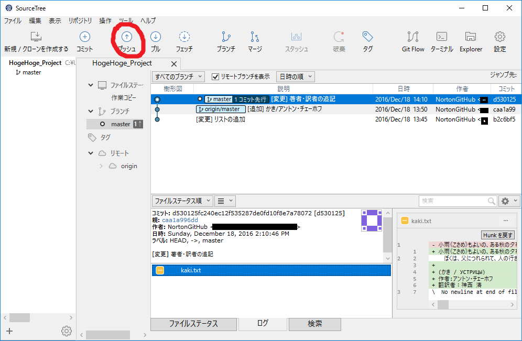This screenshot has width=522, height=341.
Task: Collapse the リモート sidebar section
Action: click(91, 153)
